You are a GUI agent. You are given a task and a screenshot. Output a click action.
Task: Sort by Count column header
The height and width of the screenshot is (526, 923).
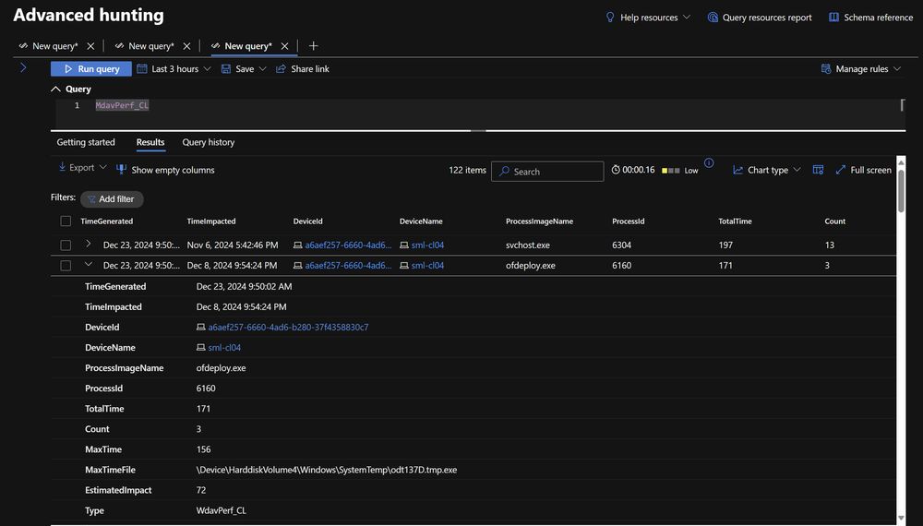coord(834,221)
